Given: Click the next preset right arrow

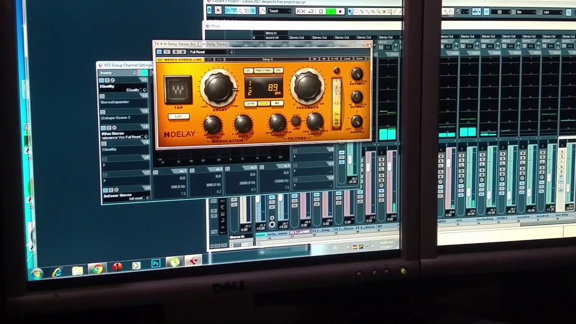Looking at the screenshot, I should [x=324, y=59].
